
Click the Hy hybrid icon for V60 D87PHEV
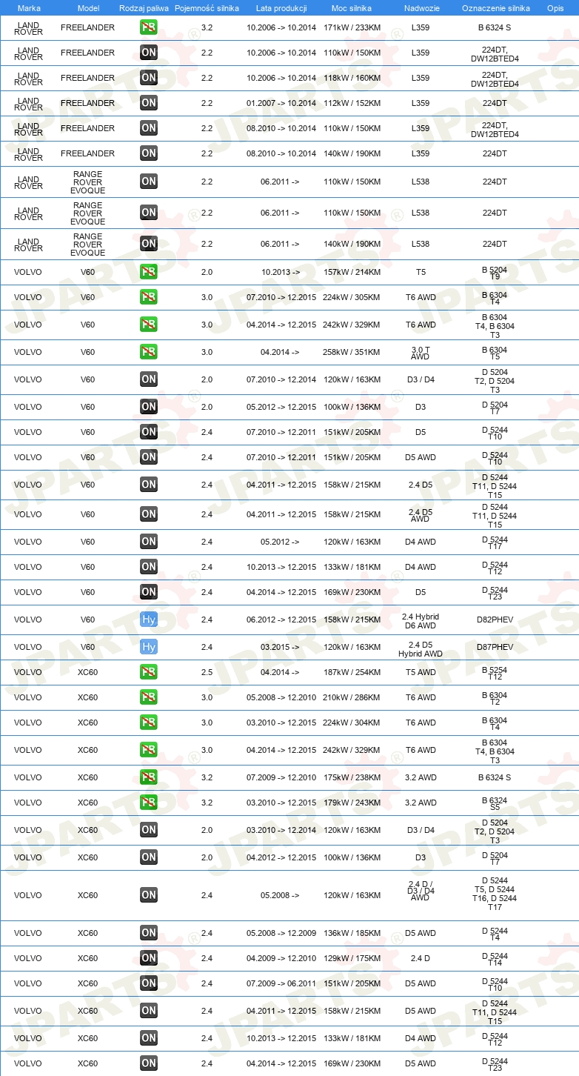point(149,647)
